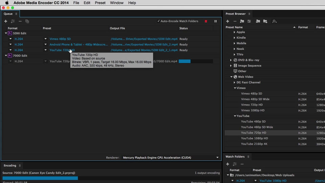Create new preset with plus icon in Preset Browser
Image resolution: width=325 pixels, height=183 pixels.
click(227, 21)
